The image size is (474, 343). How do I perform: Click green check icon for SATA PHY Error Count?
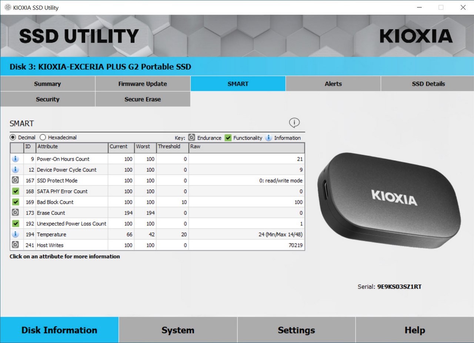tap(15, 191)
